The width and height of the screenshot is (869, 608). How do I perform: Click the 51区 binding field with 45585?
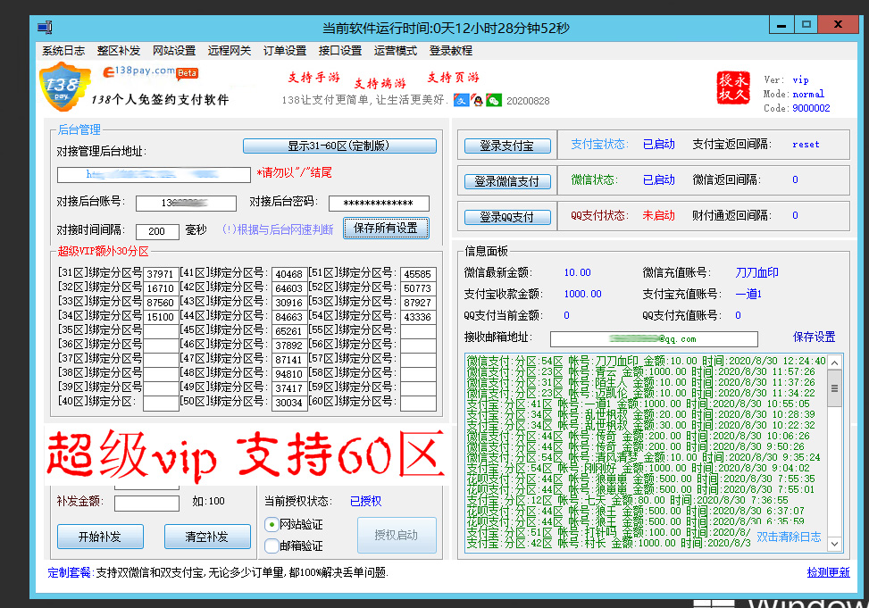pyautogui.click(x=418, y=274)
